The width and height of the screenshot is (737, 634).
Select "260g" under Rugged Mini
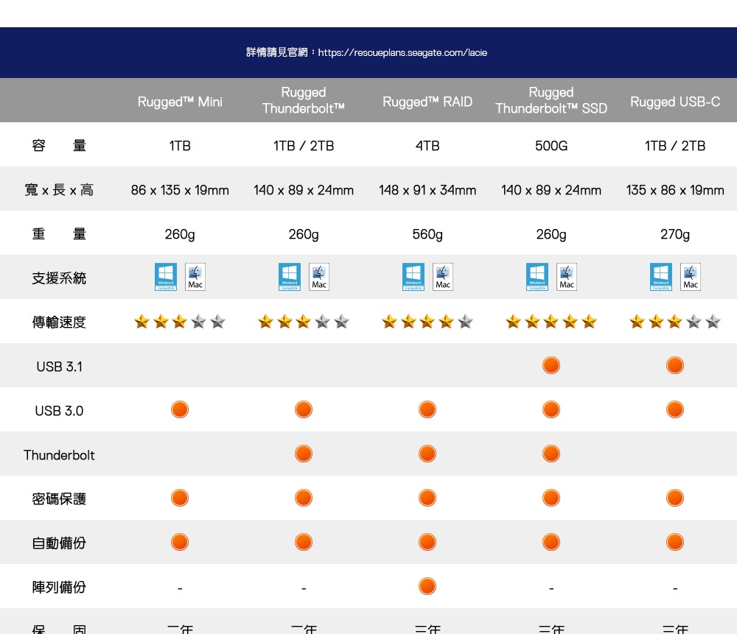pos(180,234)
